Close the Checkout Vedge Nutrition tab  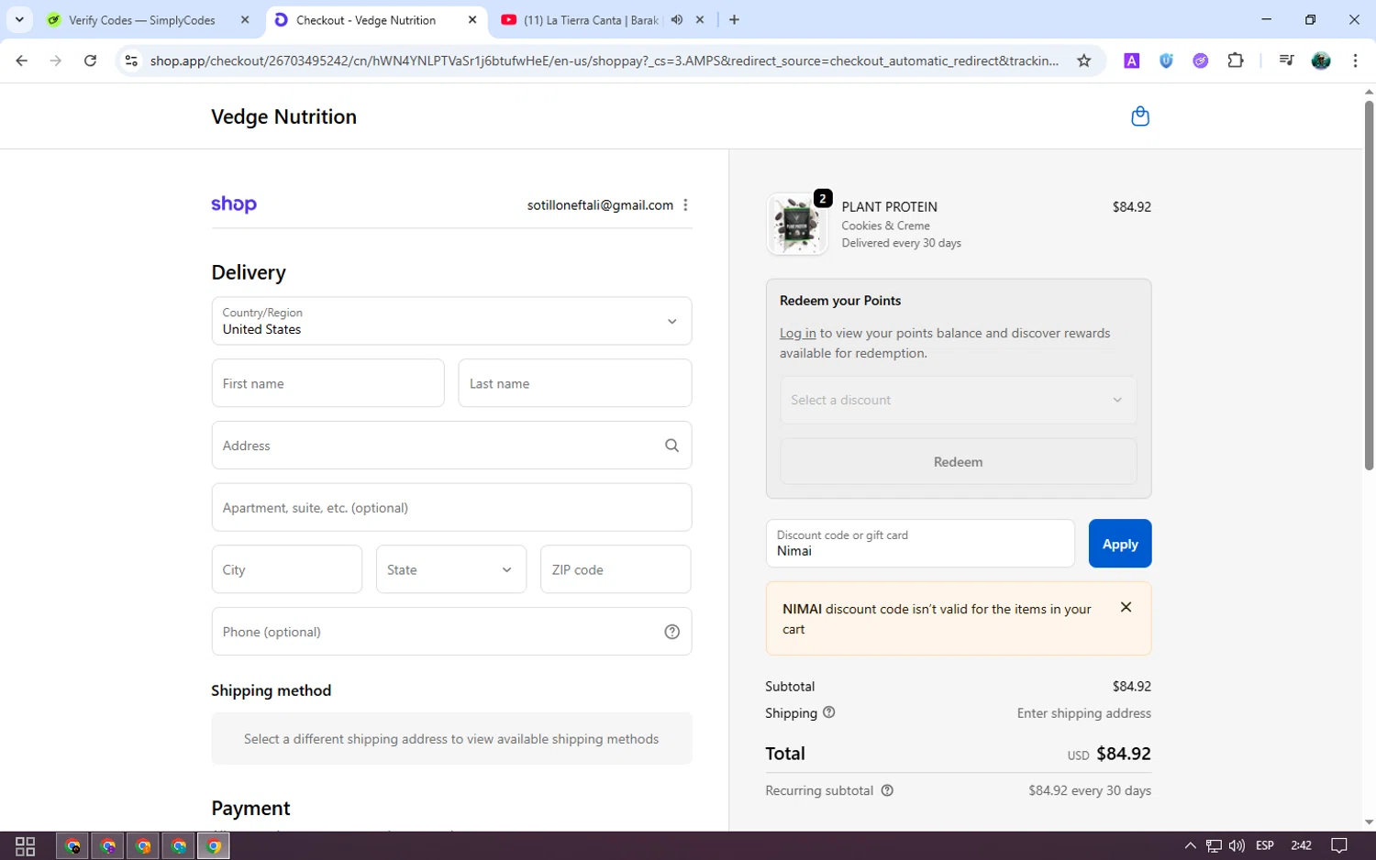472,19
